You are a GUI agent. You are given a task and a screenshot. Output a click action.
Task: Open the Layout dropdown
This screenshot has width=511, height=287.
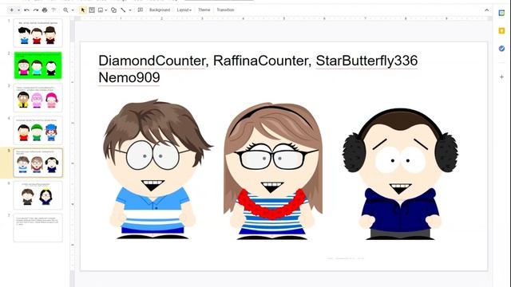click(x=184, y=10)
